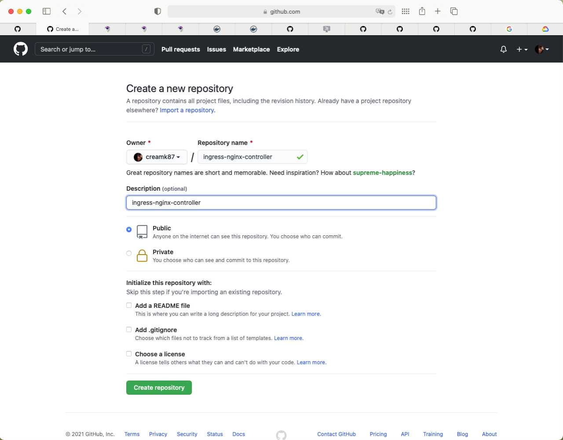This screenshot has height=440, width=563.
Task: Go back with the Safari back arrow
Action: (65, 11)
